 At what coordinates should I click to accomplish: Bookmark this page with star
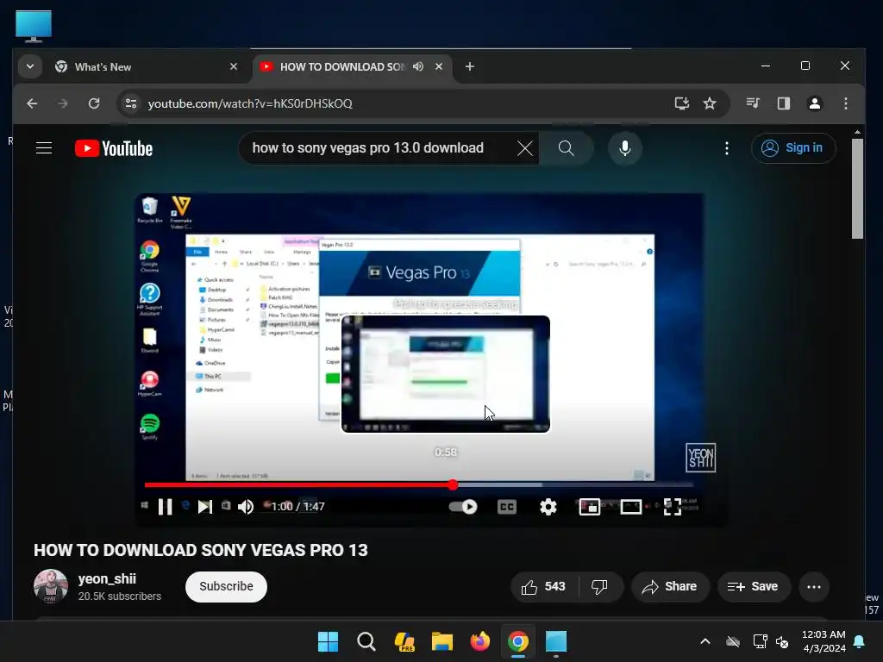point(710,103)
